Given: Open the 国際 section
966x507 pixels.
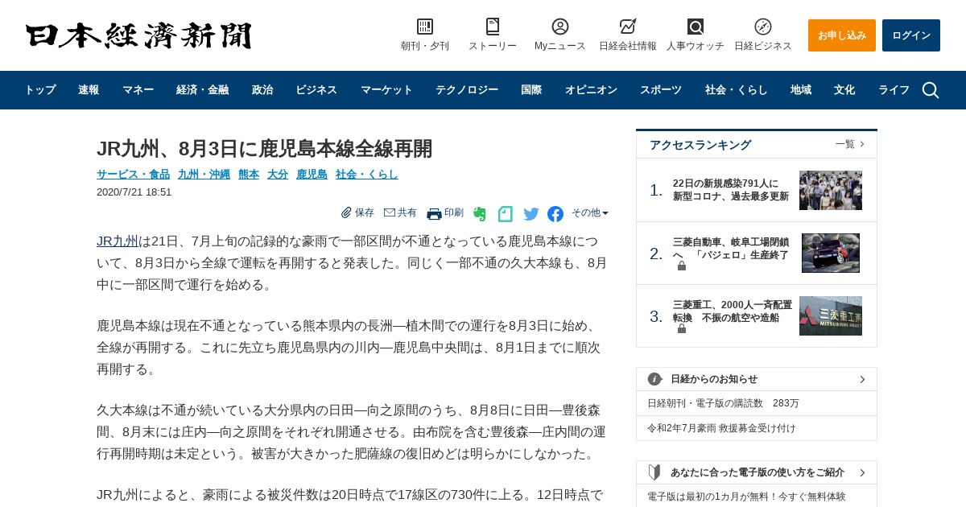Looking at the screenshot, I should [531, 90].
